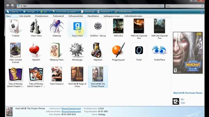The height and width of the screenshot is (117, 209).
Task: Select the Pingpong-pen icon
Action: click(x=119, y=50)
